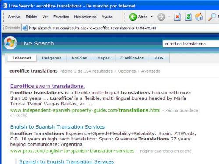Image resolution: width=219 pixels, height=164 pixels.
Task: Open search with magnifying glass icon
Action: click(212, 17)
